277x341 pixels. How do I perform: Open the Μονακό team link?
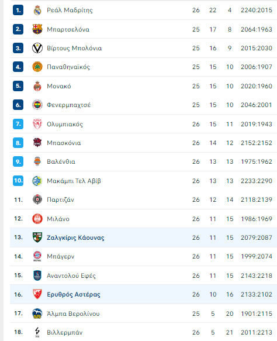[x=59, y=86]
